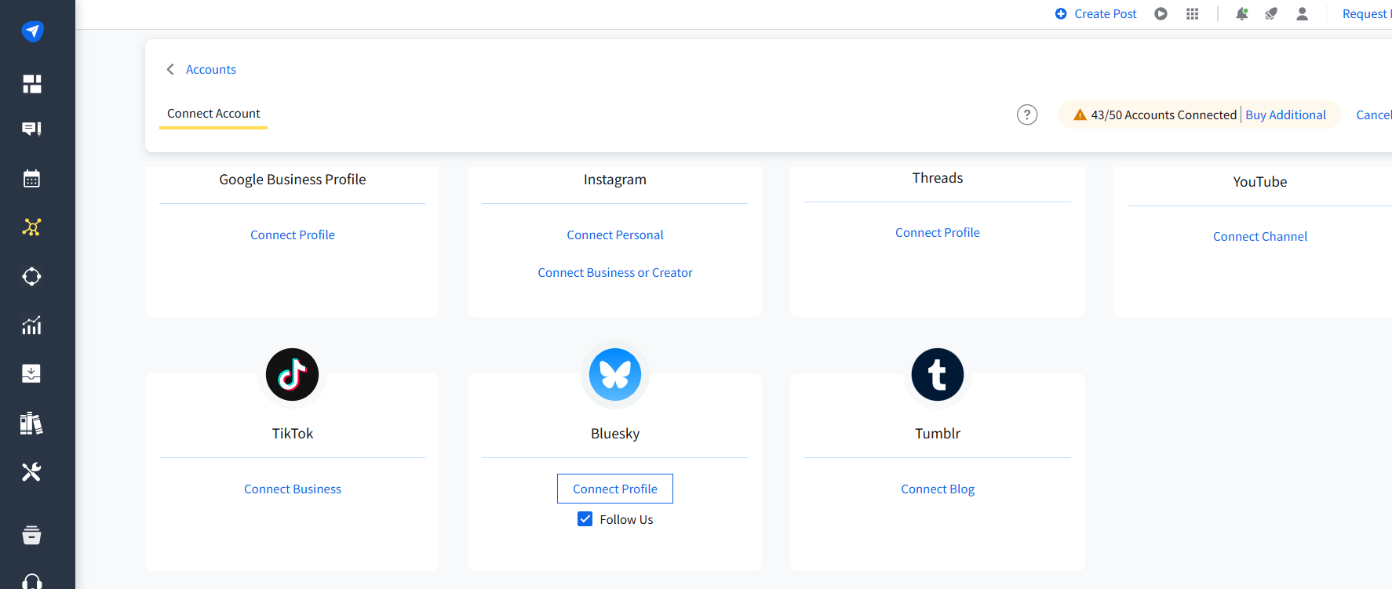Click Create Post in the top bar
This screenshot has height=589, width=1392.
click(1096, 14)
